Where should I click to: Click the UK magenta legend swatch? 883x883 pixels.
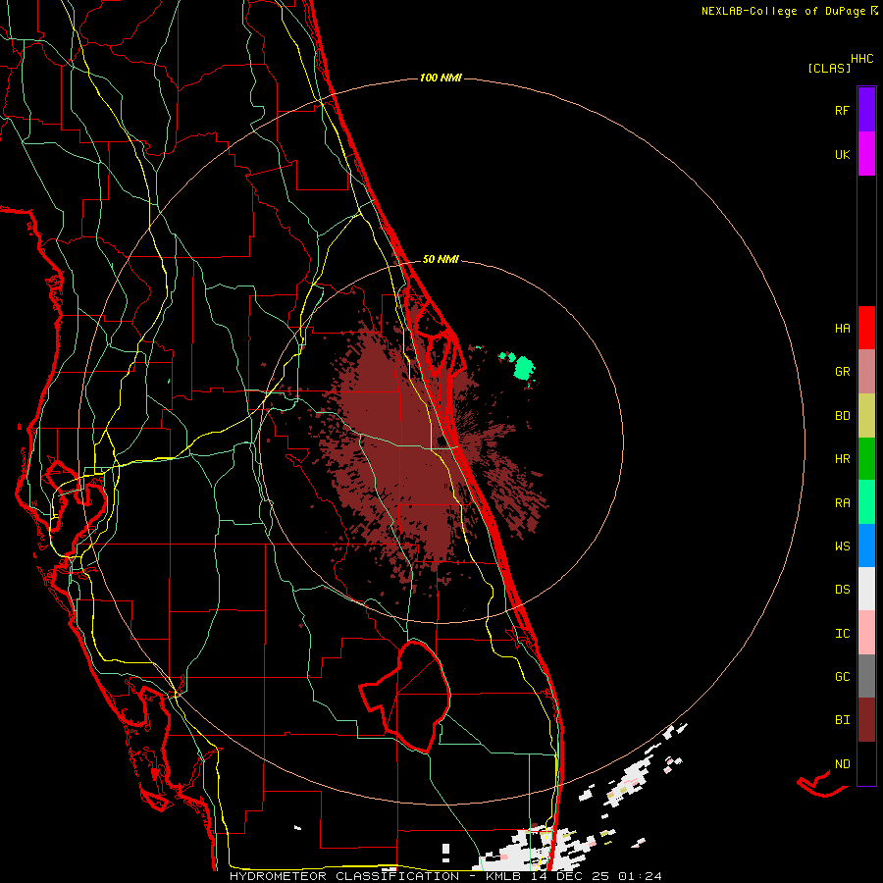(866, 154)
